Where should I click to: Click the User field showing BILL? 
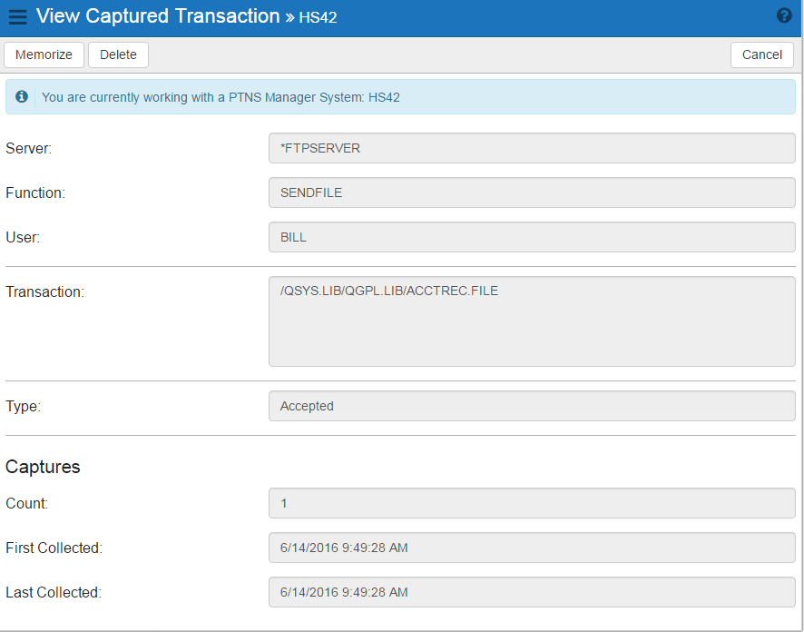coord(532,237)
